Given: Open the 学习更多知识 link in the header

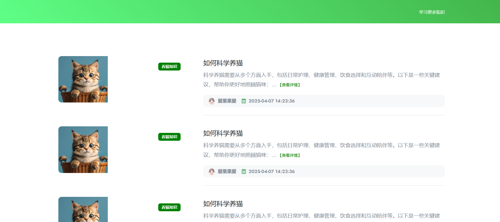Looking at the screenshot, I should 432,12.
